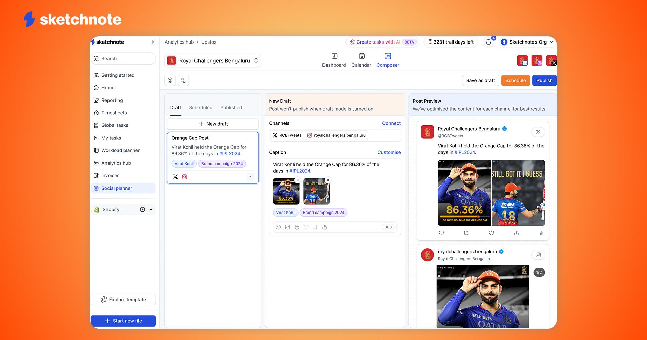647x340 pixels.
Task: Click the Brand campaign 2024 tag in caption
Action: pos(323,213)
